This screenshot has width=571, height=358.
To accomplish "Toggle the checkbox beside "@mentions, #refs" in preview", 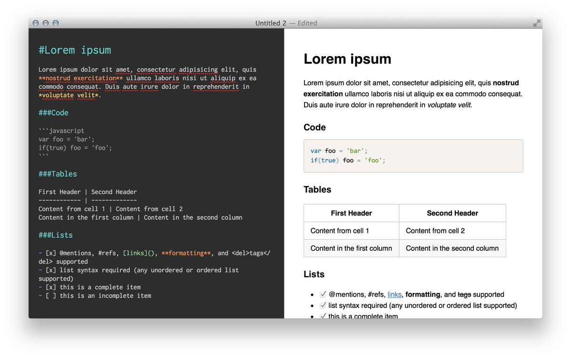I will pyautogui.click(x=323, y=294).
